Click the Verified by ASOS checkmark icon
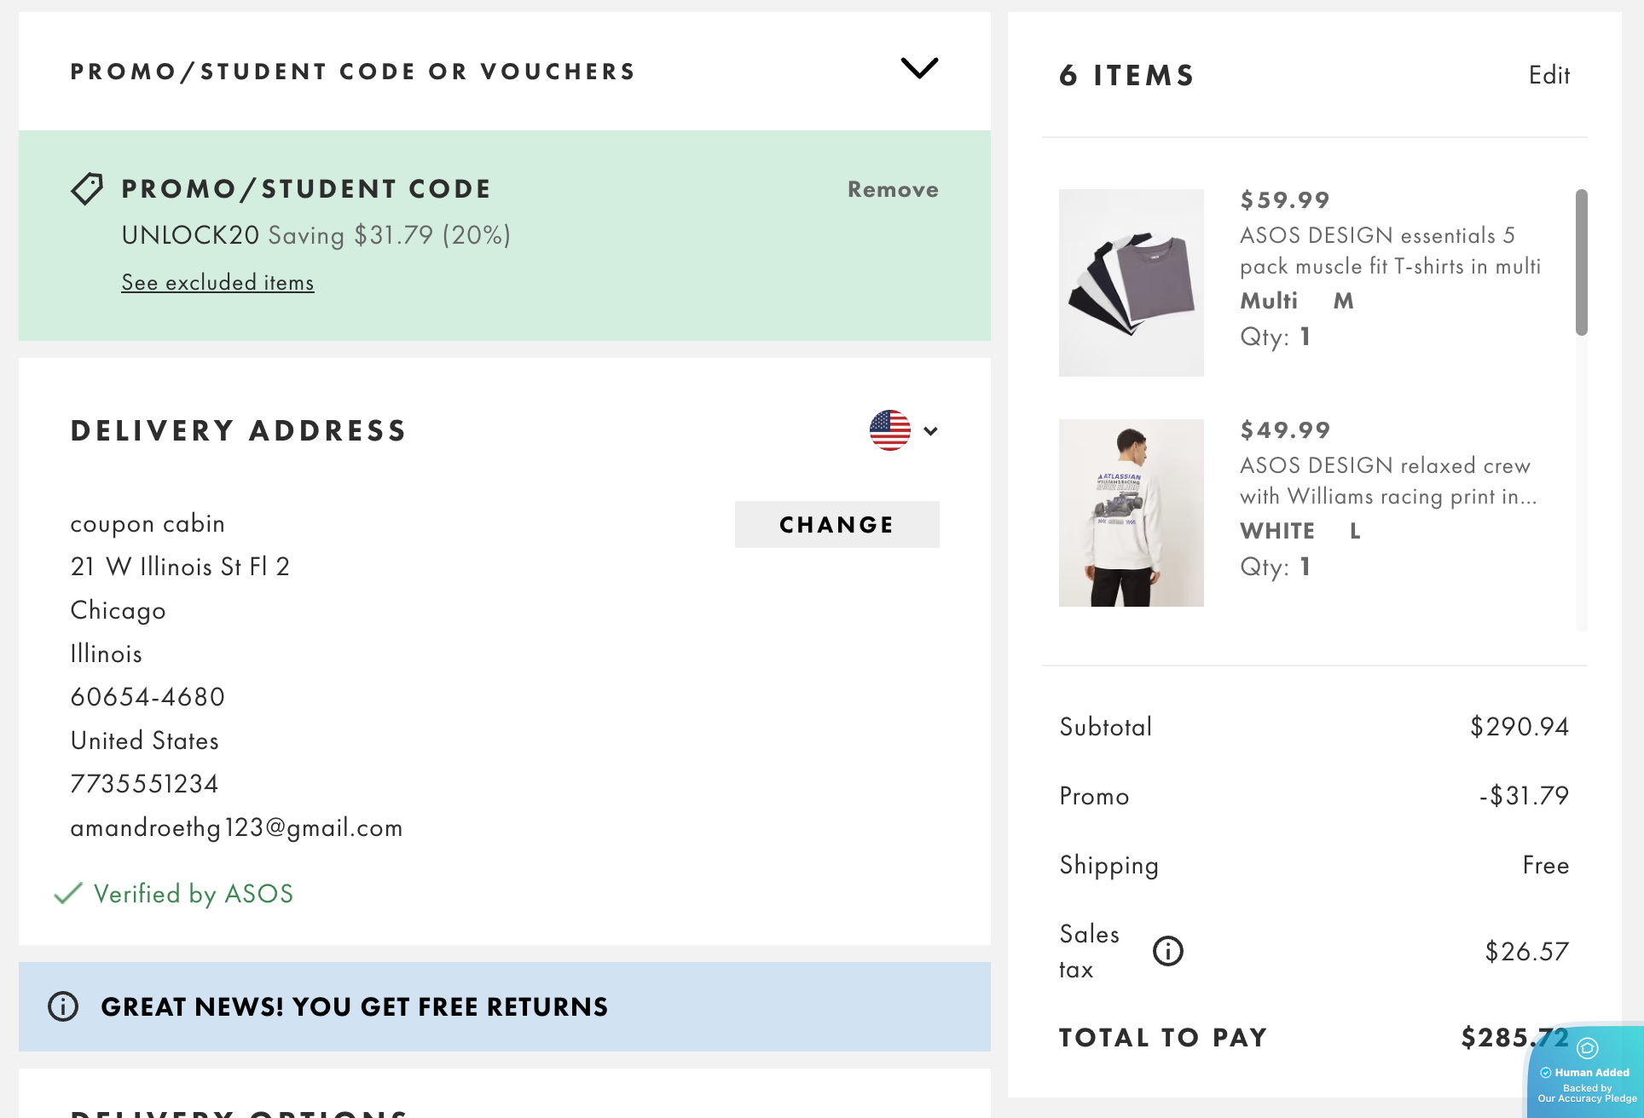This screenshot has height=1118, width=1644. (68, 893)
